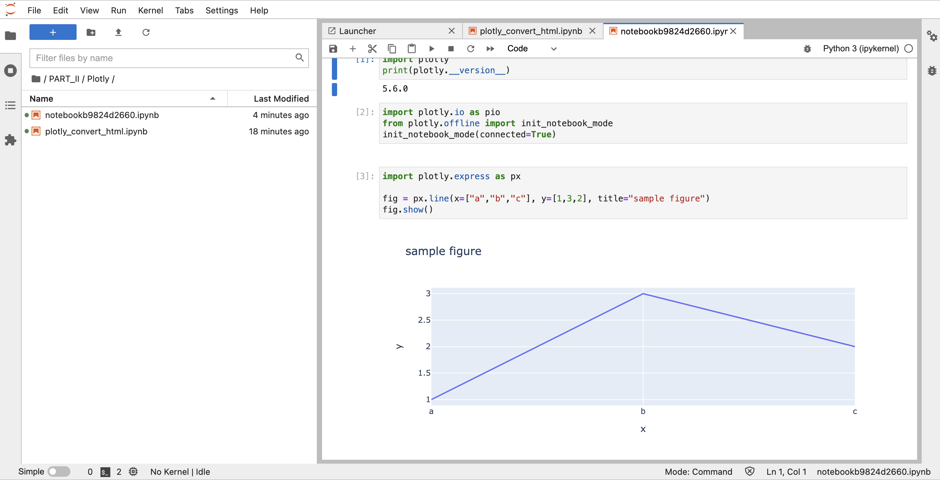The width and height of the screenshot is (940, 480).
Task: Click Ln 1, Col 1 in status bar
Action: click(x=786, y=471)
